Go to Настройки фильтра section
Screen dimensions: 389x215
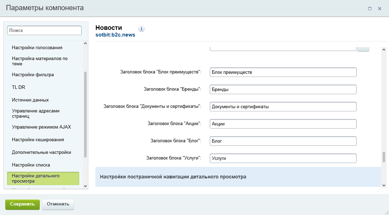33,74
